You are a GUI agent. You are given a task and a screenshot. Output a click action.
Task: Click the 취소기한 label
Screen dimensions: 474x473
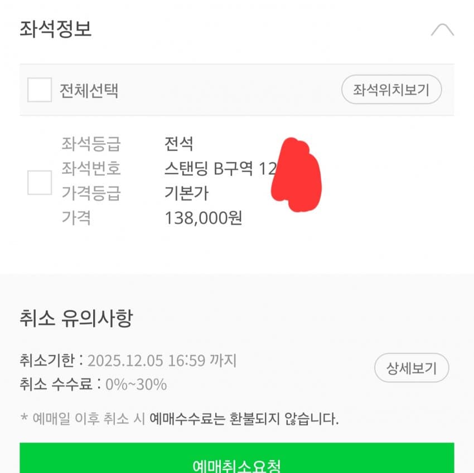click(x=46, y=360)
